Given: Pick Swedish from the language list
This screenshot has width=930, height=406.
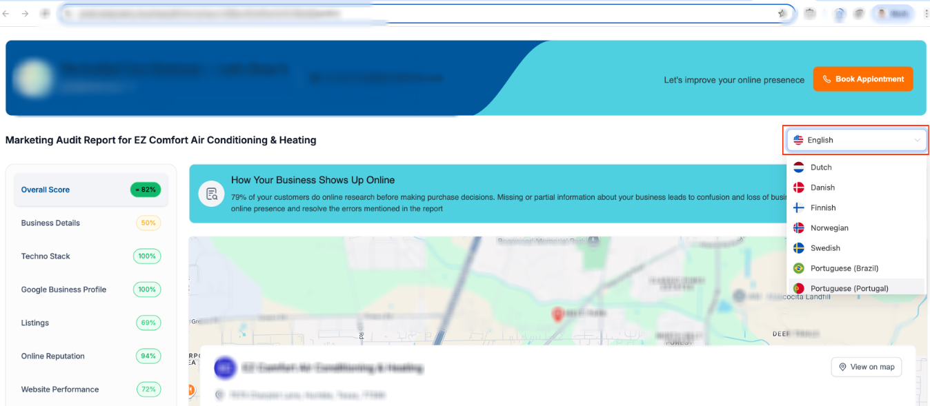Looking at the screenshot, I should pyautogui.click(x=856, y=248).
